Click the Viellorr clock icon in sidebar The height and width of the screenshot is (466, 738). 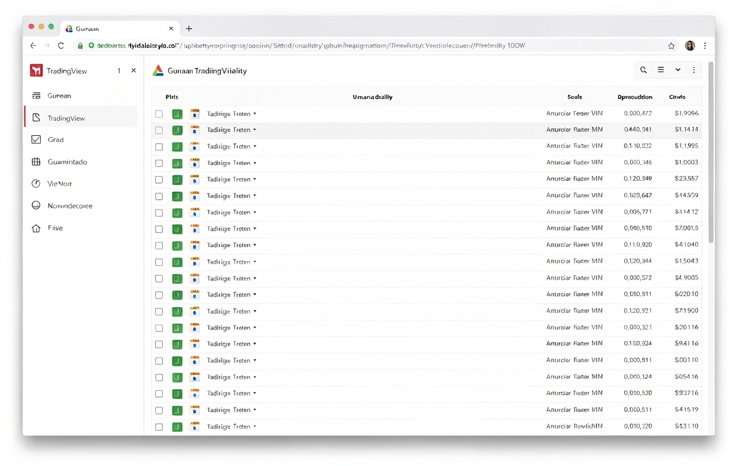36,183
